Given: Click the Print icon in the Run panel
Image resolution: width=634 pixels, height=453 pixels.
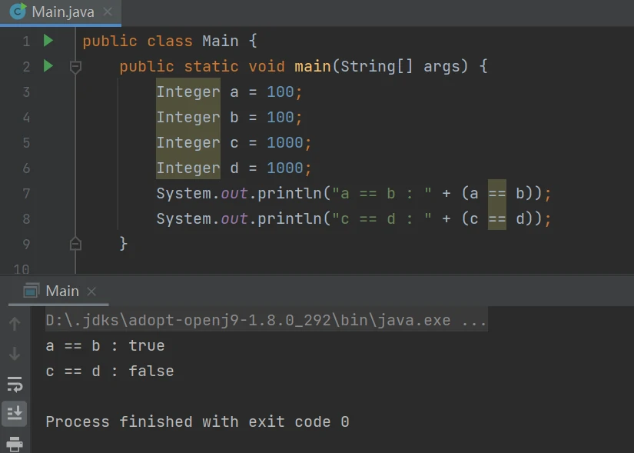Looking at the screenshot, I should pos(15,444).
